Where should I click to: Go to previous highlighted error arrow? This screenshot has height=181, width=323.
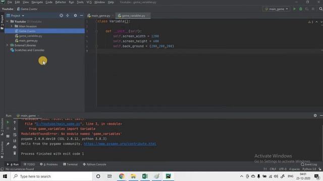pos(316,22)
